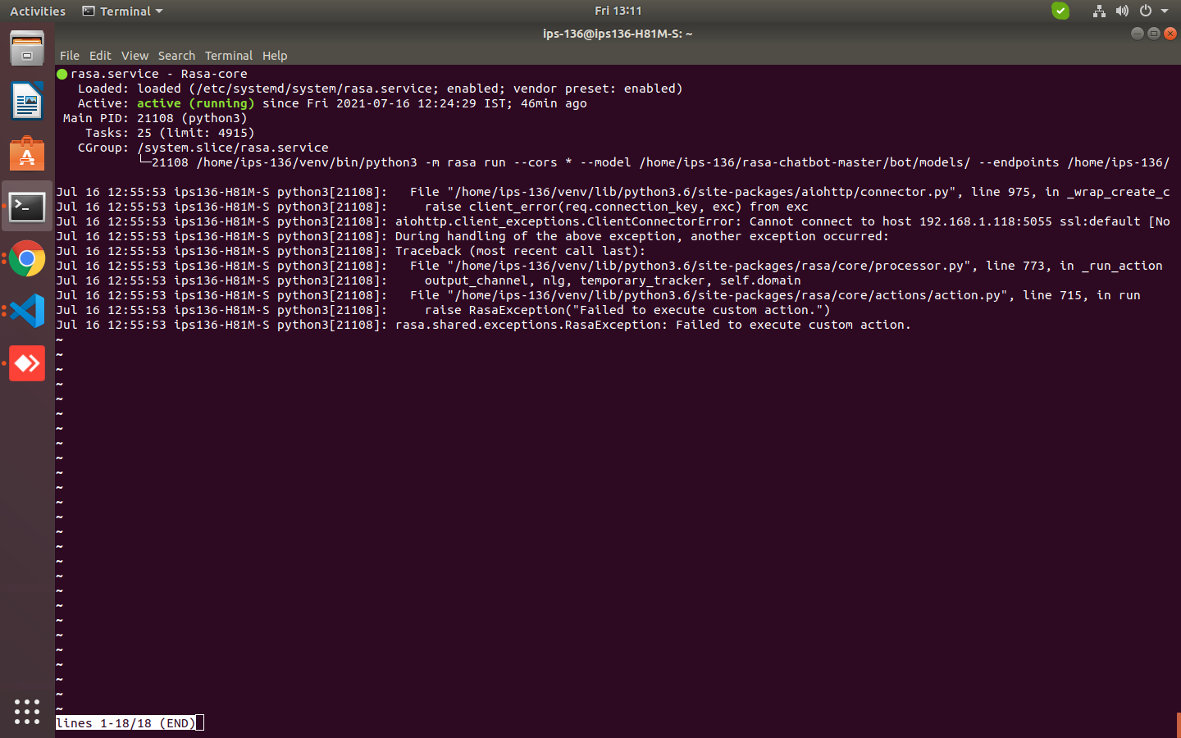Viewport: 1181px width, 738px height.
Task: Open the volume indicator in top bar
Action: pos(1122,11)
